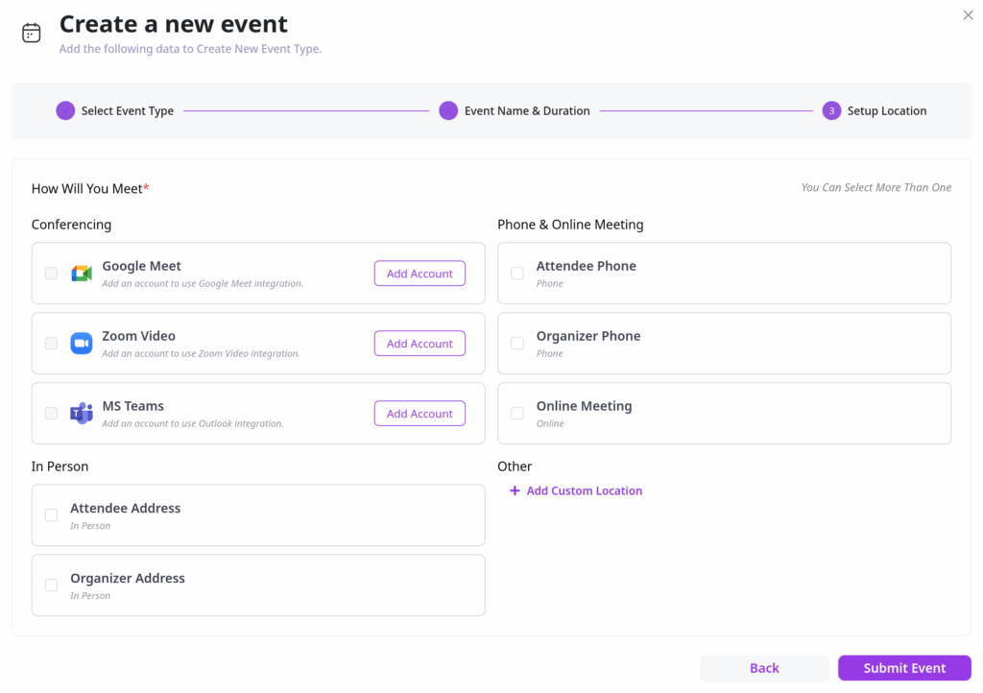This screenshot has width=983, height=693.
Task: Click the calendar icon beside the title
Action: pos(32,33)
